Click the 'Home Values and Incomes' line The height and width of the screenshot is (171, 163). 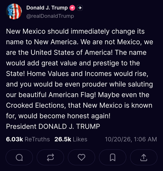[x=77, y=73]
